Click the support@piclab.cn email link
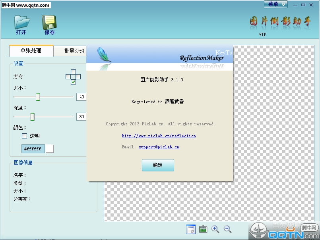This screenshot has height=240, width=320. (x=159, y=147)
